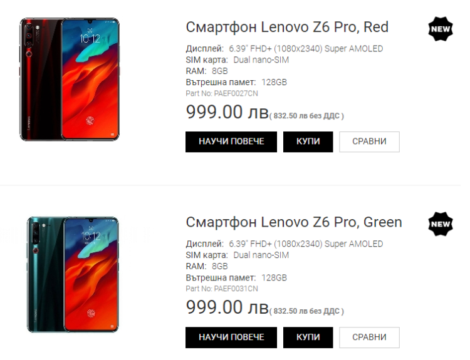
Task: Click 'КУПИ' to buy the Green Z6 Pro
Action: [x=308, y=337]
